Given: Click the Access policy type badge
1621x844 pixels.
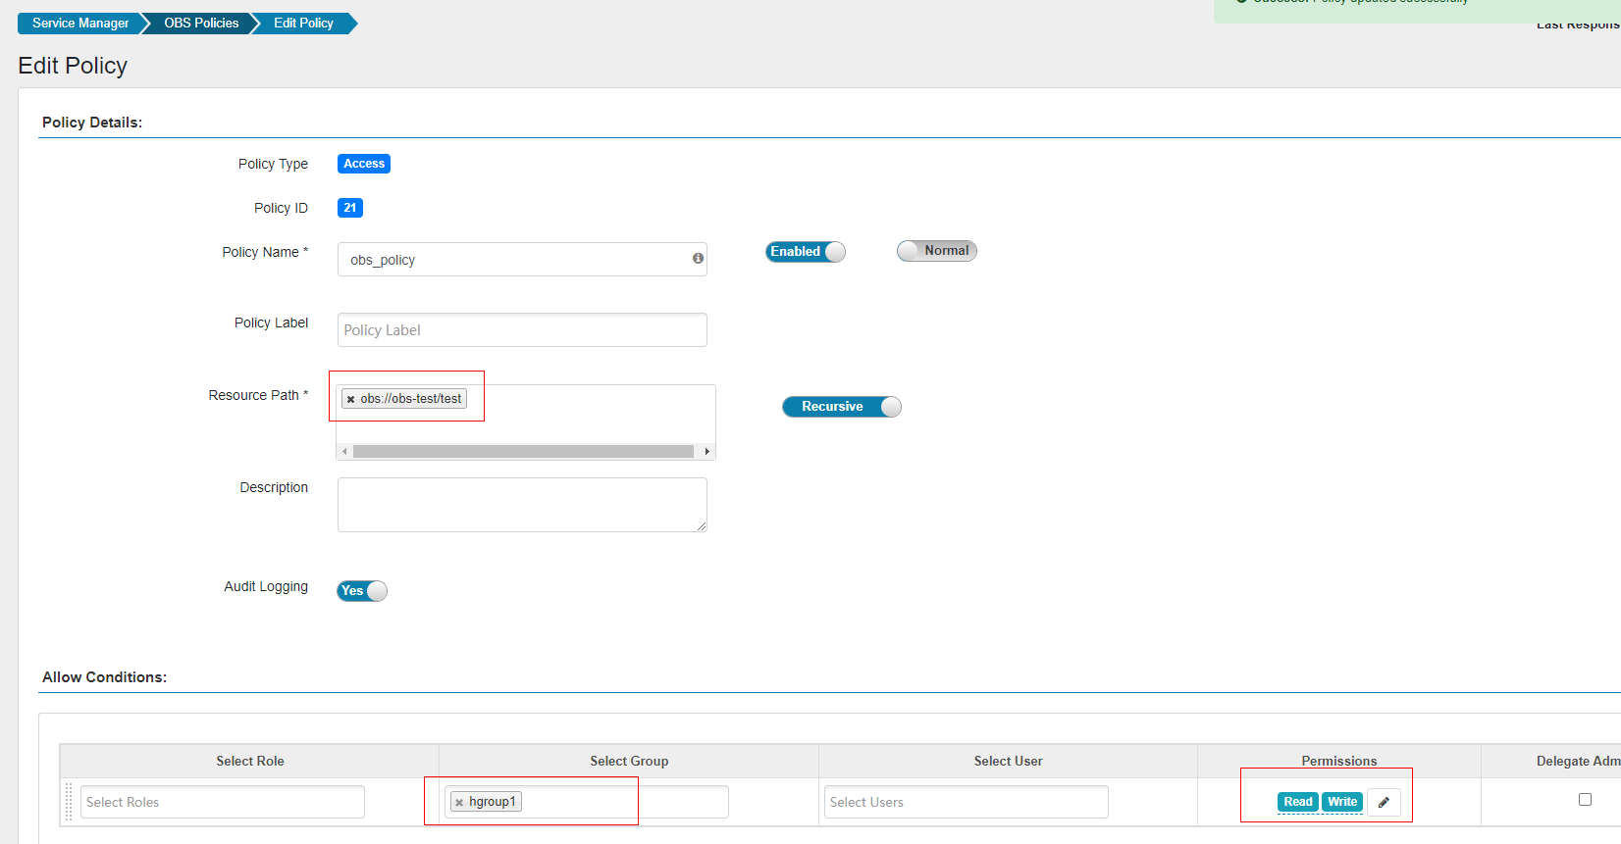Looking at the screenshot, I should [x=364, y=164].
